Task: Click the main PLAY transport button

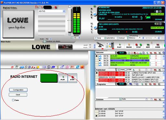Action: [119, 46]
